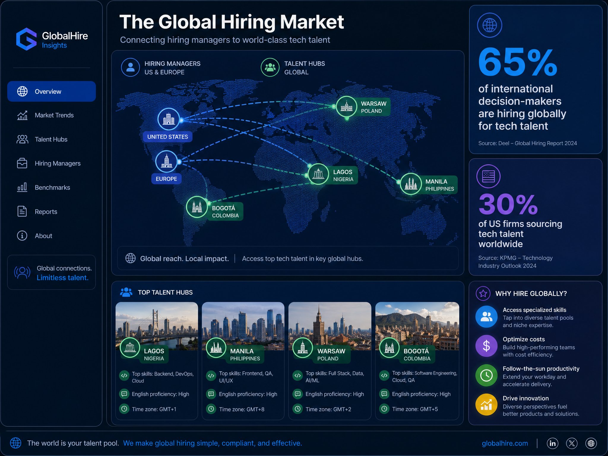608x456 pixels.
Task: Click the footer tagline about global hiring
Action: point(213,443)
